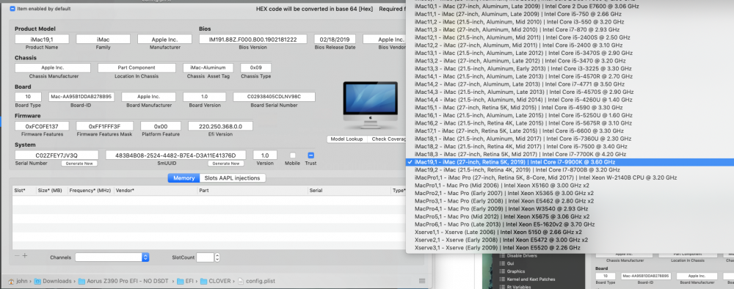Select iMac13,2 27-inch Late 2012 entry
This screenshot has height=289, width=734.
pos(570,61)
